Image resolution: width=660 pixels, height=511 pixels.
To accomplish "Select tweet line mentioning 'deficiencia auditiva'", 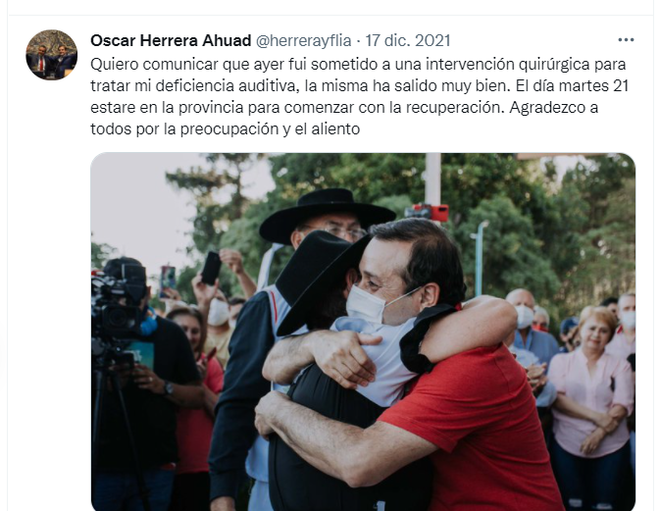I will pyautogui.click(x=359, y=86).
